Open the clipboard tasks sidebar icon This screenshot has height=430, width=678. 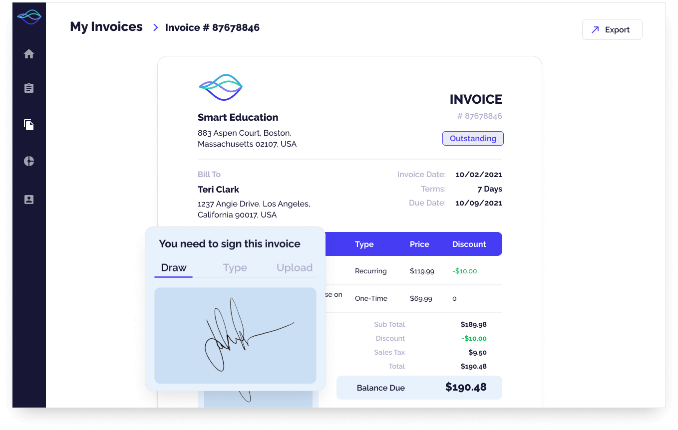(29, 88)
